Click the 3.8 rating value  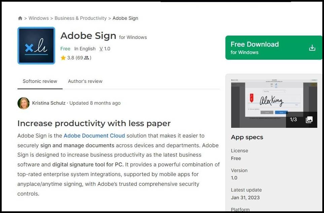click(x=71, y=58)
